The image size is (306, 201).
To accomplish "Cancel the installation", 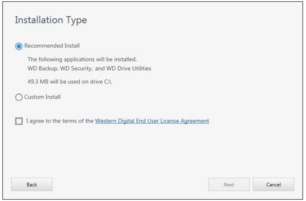I will pos(273,184).
